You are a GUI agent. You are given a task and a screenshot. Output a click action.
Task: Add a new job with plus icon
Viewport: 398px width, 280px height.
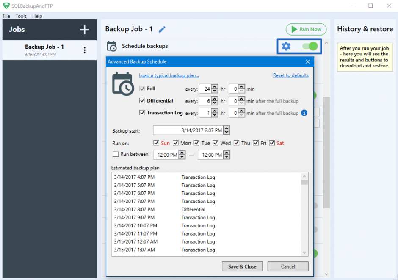pyautogui.click(x=84, y=30)
